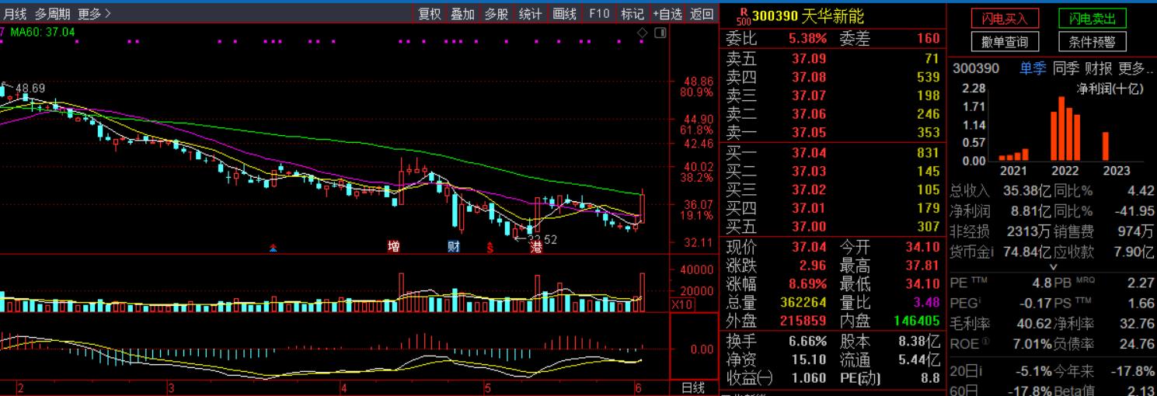This screenshot has height=396, width=1157.
Task: Click sell-two price 37.06
Action: pyautogui.click(x=809, y=114)
